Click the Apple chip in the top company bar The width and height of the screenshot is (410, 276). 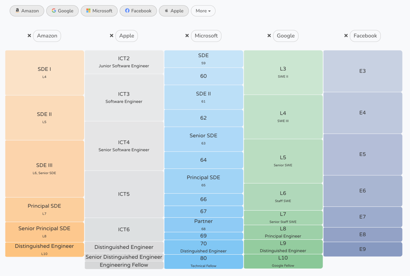tap(174, 11)
